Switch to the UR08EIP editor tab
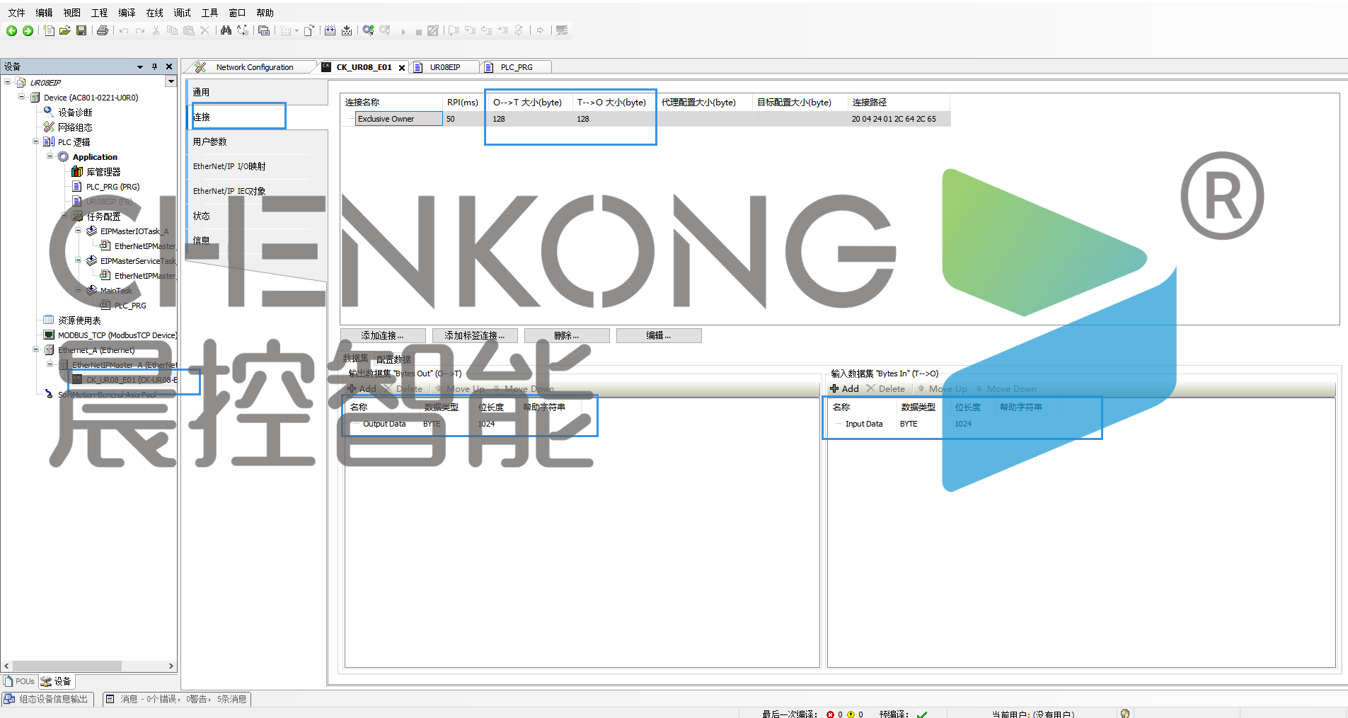 tap(445, 67)
